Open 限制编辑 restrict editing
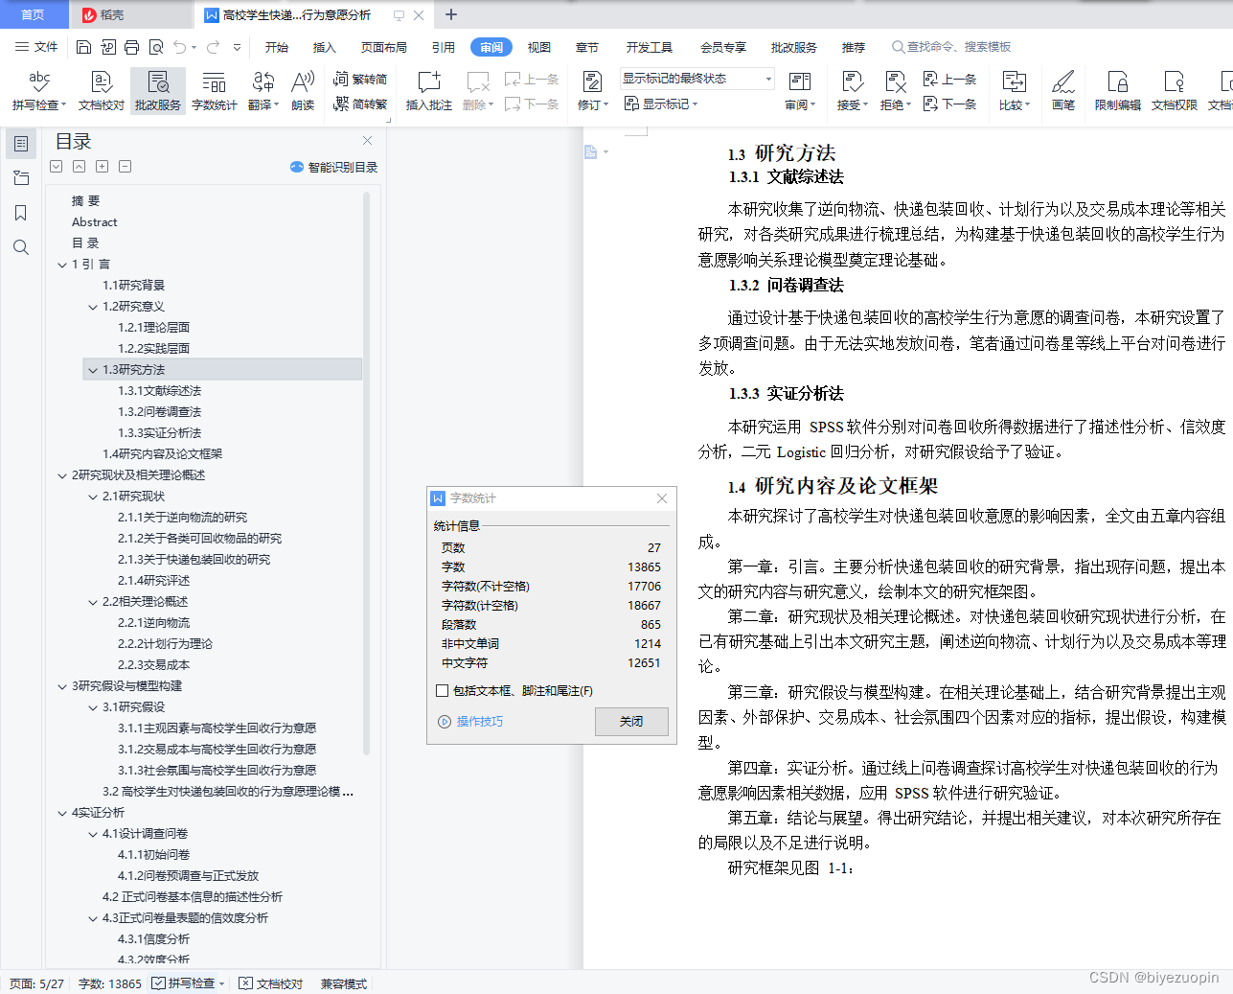The width and height of the screenshot is (1233, 994). (x=1118, y=91)
